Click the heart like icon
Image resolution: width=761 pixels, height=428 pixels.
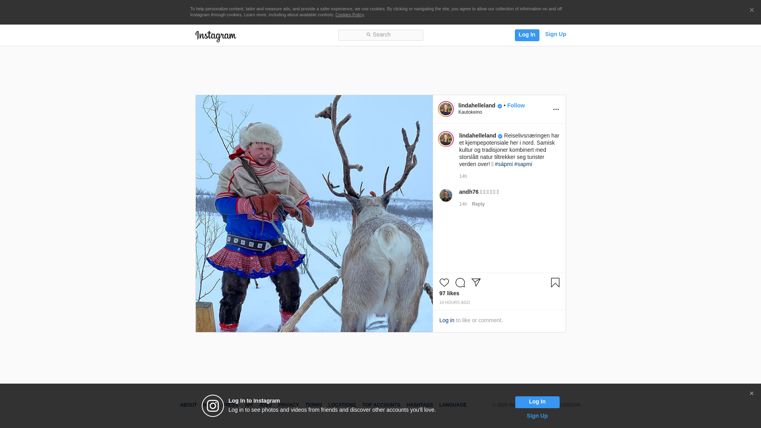tap(444, 283)
